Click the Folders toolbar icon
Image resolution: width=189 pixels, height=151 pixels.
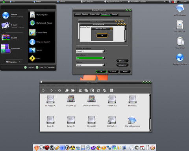click(x=73, y=90)
